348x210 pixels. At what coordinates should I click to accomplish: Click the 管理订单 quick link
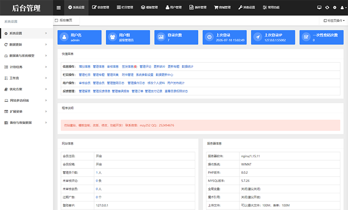coord(137,91)
